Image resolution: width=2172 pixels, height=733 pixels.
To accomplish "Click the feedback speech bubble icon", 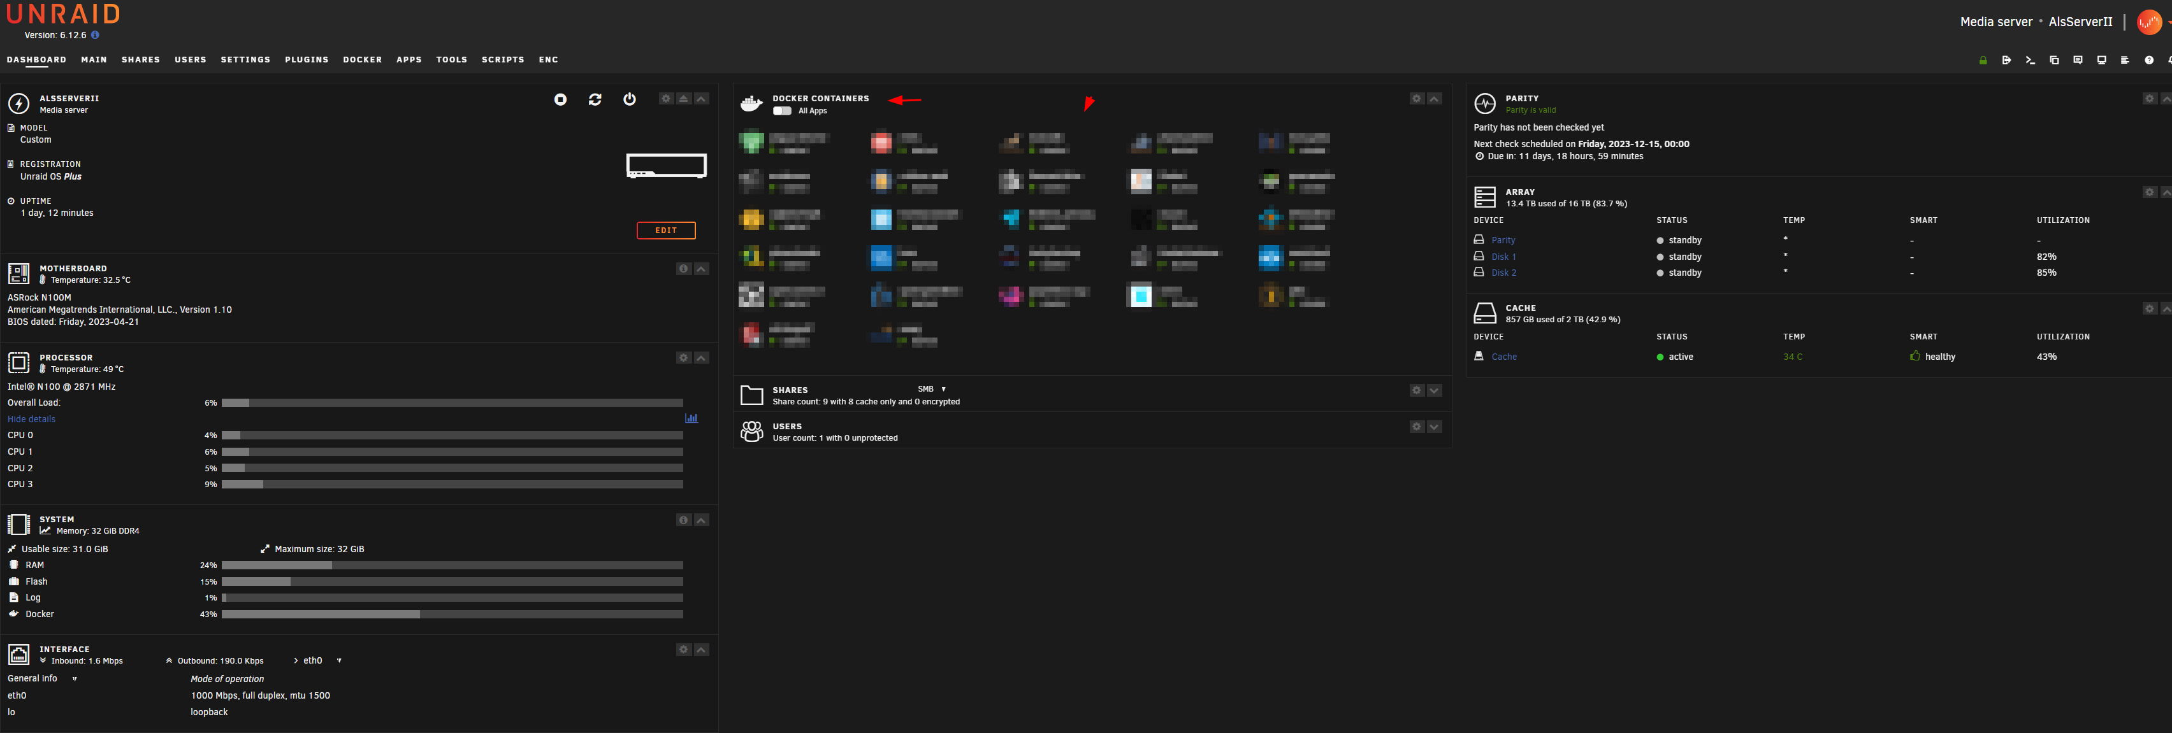I will pos(2078,60).
